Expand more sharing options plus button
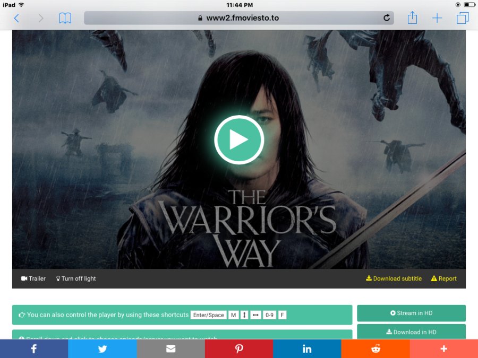478x358 pixels. [444, 348]
